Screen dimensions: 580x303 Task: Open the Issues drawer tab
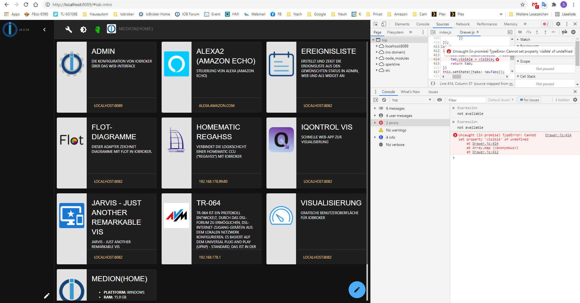(x=433, y=92)
